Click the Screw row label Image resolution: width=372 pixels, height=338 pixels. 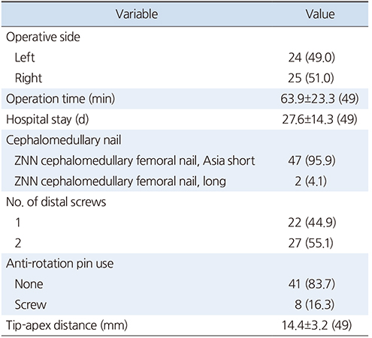click(31, 305)
